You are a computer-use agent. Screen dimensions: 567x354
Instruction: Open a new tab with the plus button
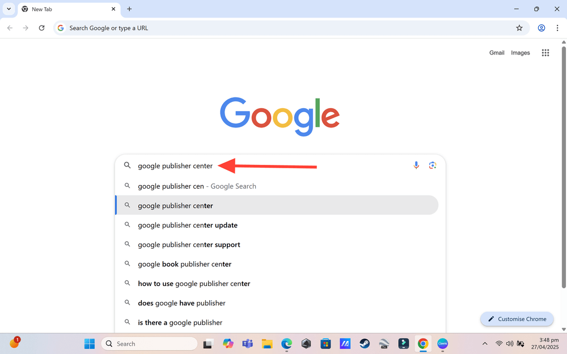[129, 9]
